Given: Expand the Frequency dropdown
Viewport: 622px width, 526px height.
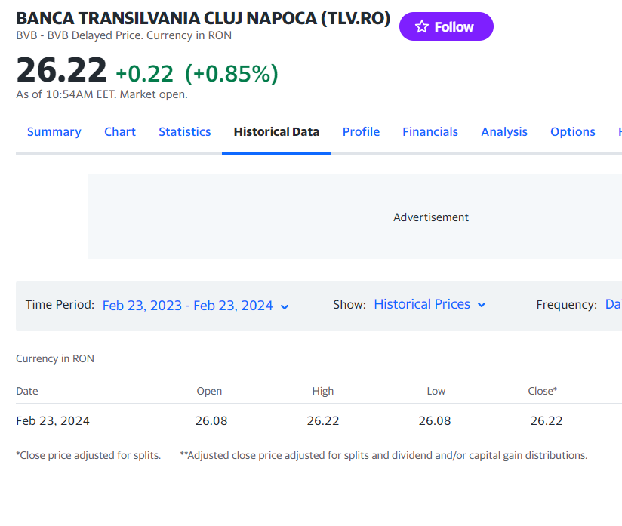Looking at the screenshot, I should coord(612,304).
